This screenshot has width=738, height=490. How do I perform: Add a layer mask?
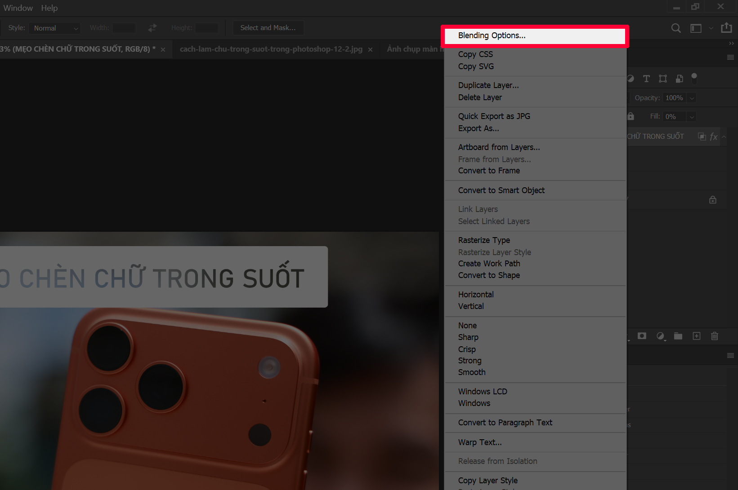642,336
